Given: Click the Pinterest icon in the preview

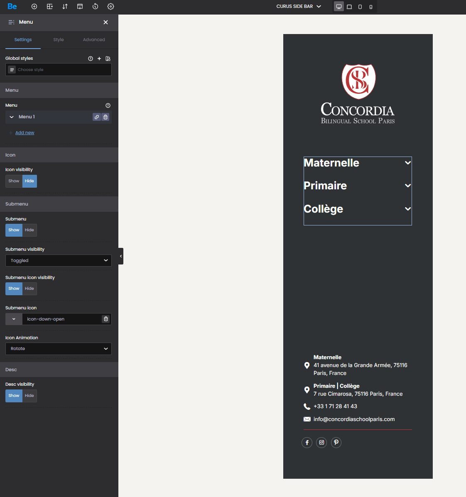Looking at the screenshot, I should (x=336, y=443).
